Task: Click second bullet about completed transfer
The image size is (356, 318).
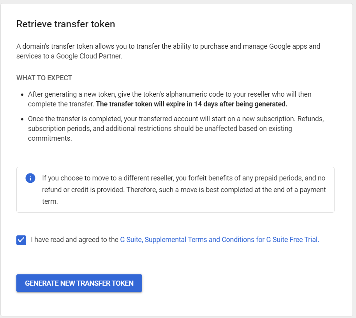Action: (175, 119)
